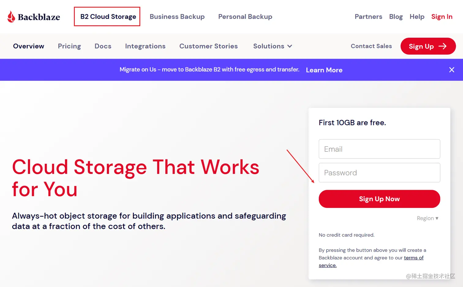The image size is (463, 287).
Task: Visit the Partners page
Action: (x=368, y=17)
